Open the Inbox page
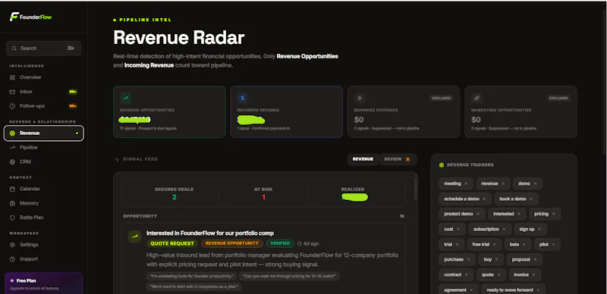Image resolution: width=607 pixels, height=294 pixels. click(43, 92)
